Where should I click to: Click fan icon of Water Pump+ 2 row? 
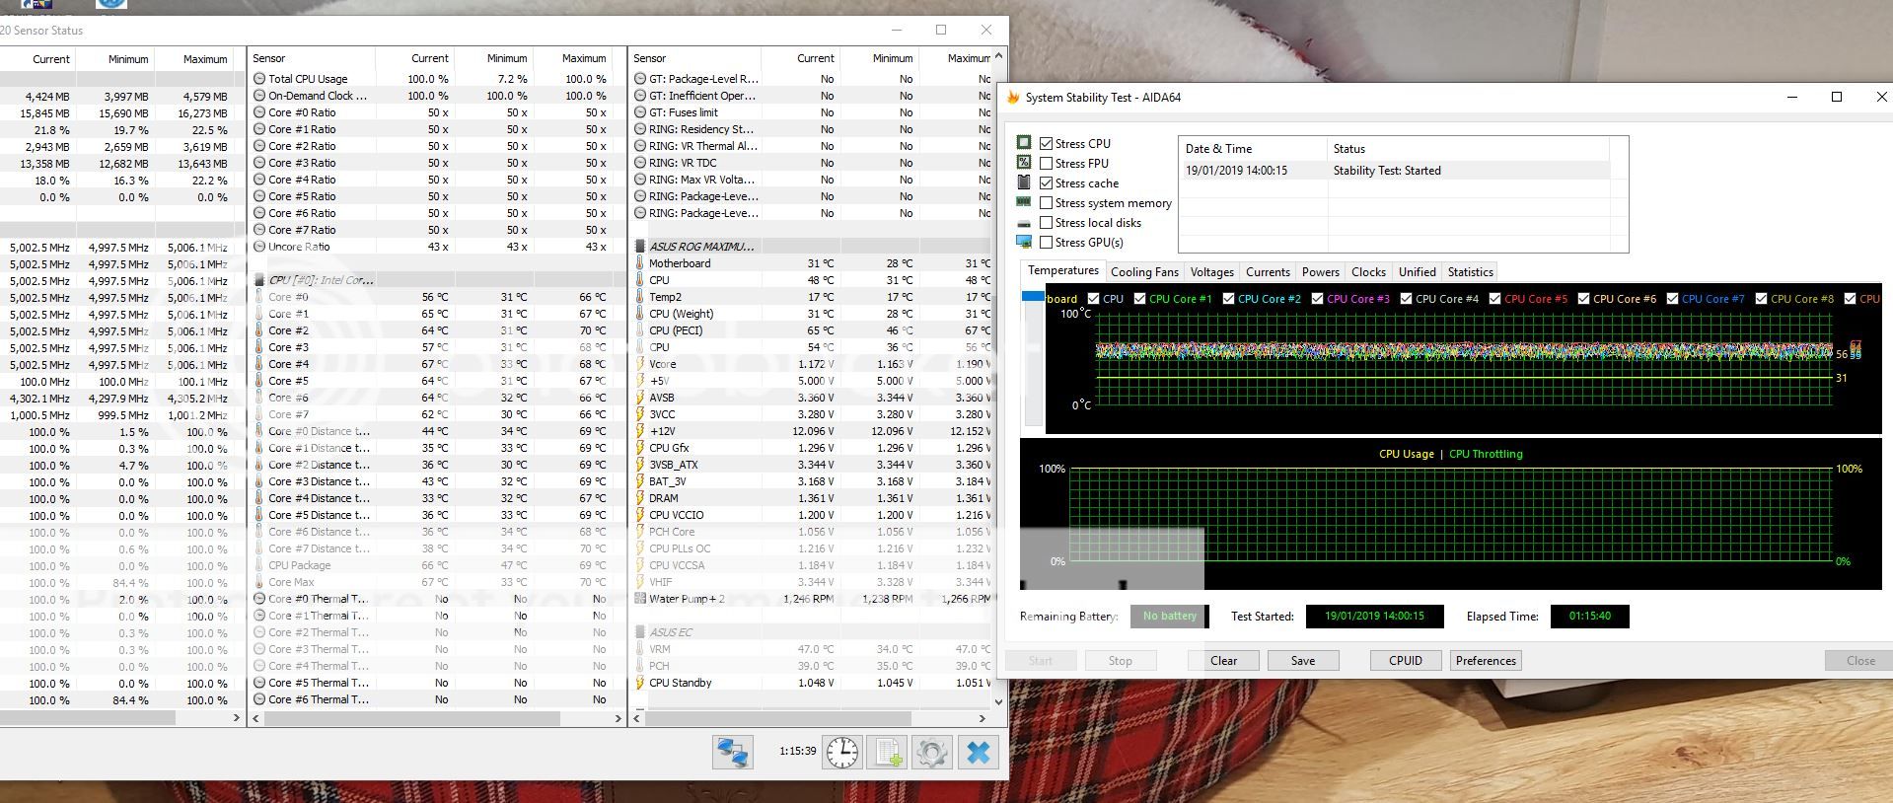640,599
